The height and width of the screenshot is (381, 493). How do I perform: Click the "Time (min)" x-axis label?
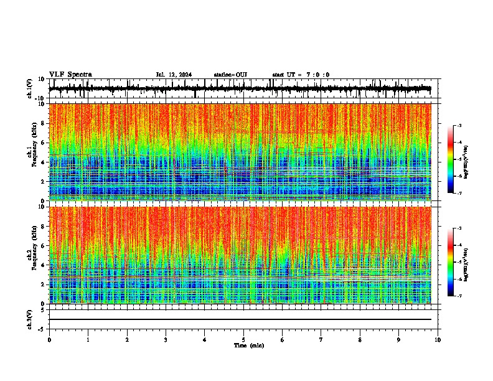coord(249,346)
